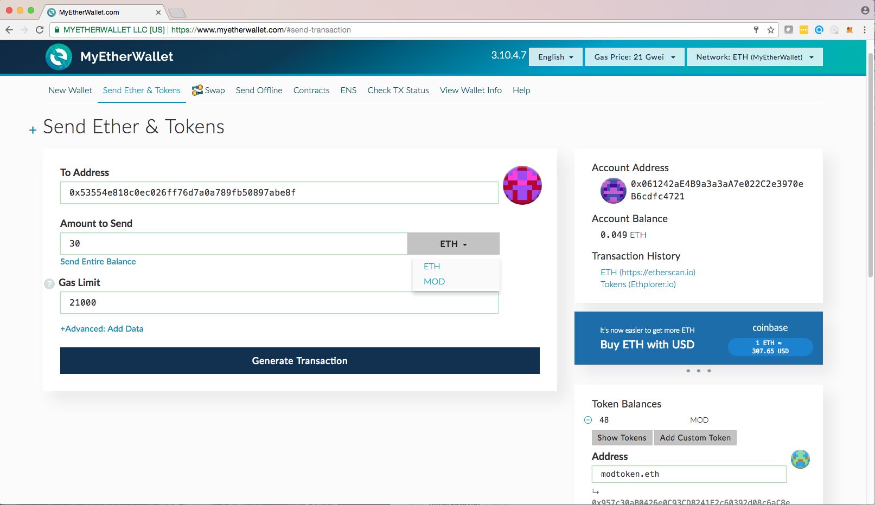This screenshot has width=875, height=505.
Task: Click Send Entire Balance link
Action: [98, 262]
